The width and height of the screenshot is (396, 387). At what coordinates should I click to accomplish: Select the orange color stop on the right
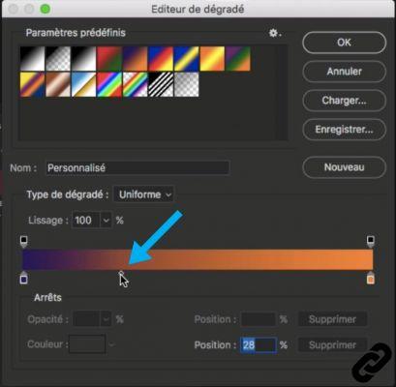coord(370,279)
